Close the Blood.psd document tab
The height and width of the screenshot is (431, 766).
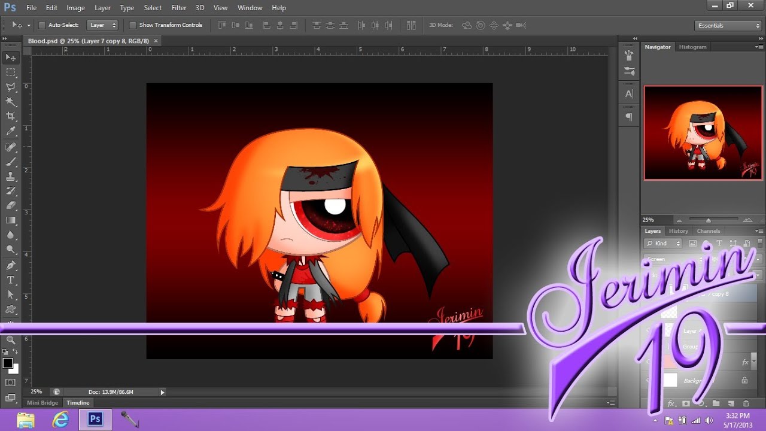[156, 41]
